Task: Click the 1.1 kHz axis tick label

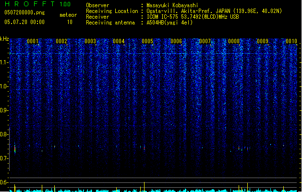Action: pyautogui.click(x=4, y=62)
